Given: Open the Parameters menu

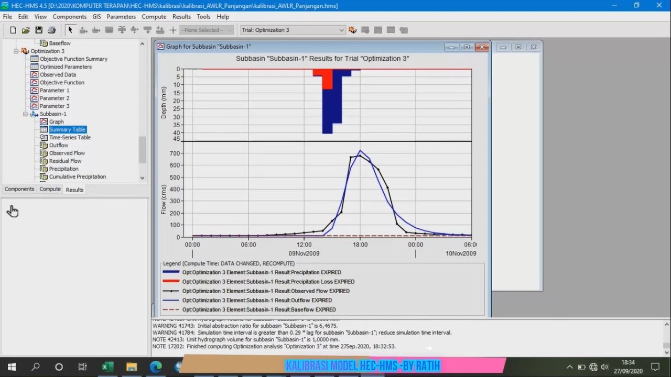Looking at the screenshot, I should point(121,17).
